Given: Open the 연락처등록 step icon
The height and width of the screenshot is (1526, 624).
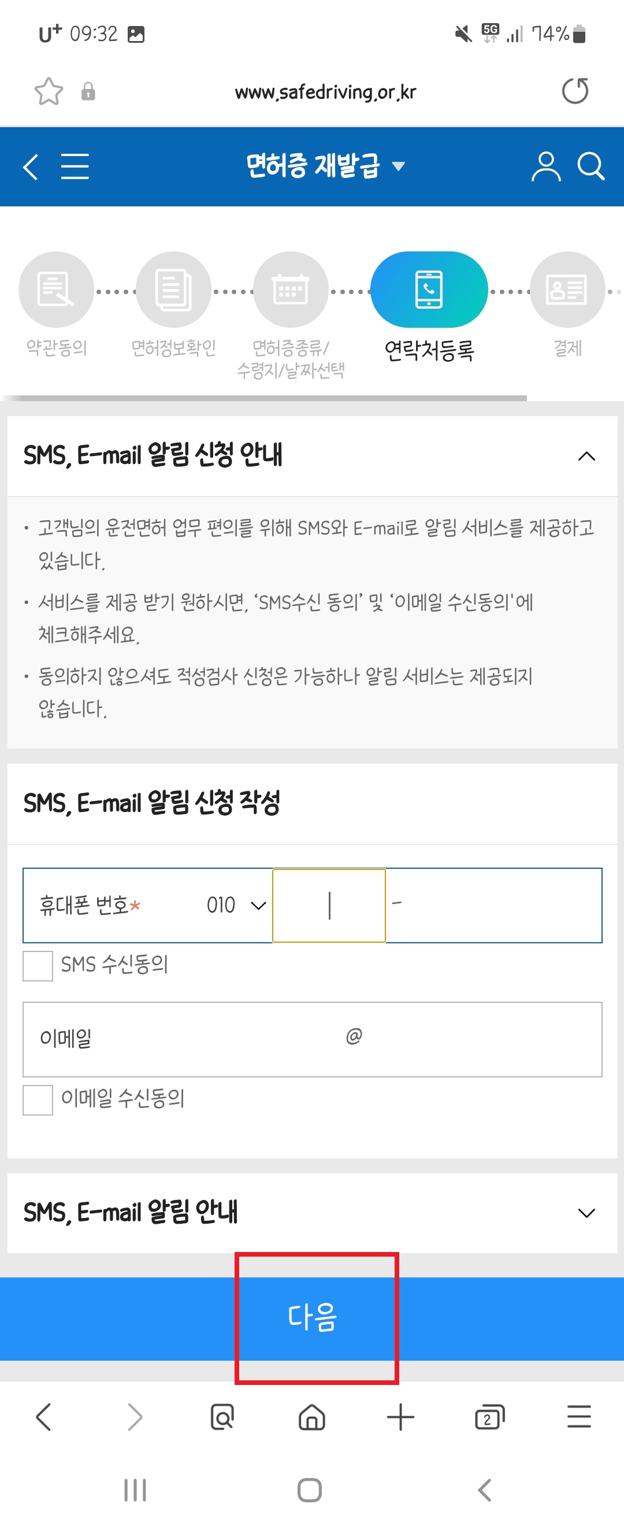Looking at the screenshot, I should pos(429,290).
